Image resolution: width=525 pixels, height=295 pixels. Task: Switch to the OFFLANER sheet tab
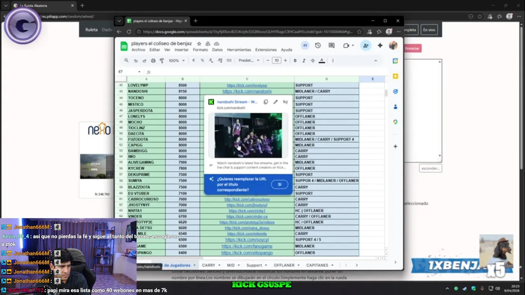pos(284,265)
